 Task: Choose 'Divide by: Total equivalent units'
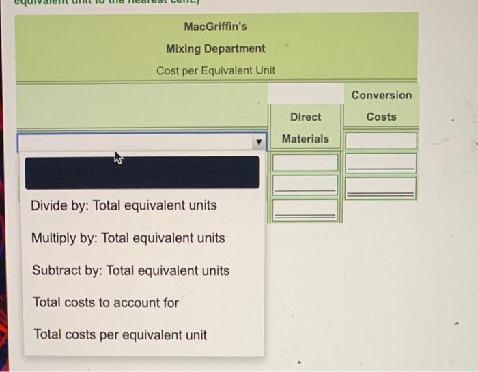124,205
